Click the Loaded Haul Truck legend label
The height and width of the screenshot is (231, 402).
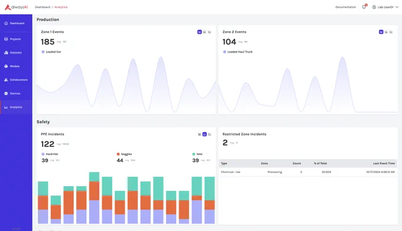(240, 52)
